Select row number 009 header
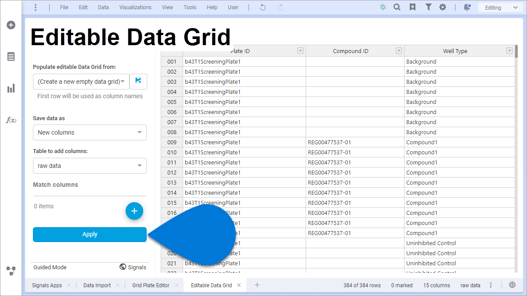This screenshot has width=527, height=296. [172, 142]
